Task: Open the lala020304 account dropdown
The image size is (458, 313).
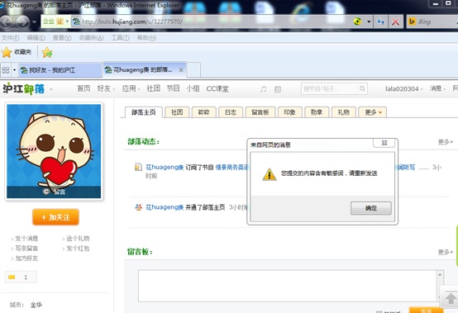Action: 404,88
